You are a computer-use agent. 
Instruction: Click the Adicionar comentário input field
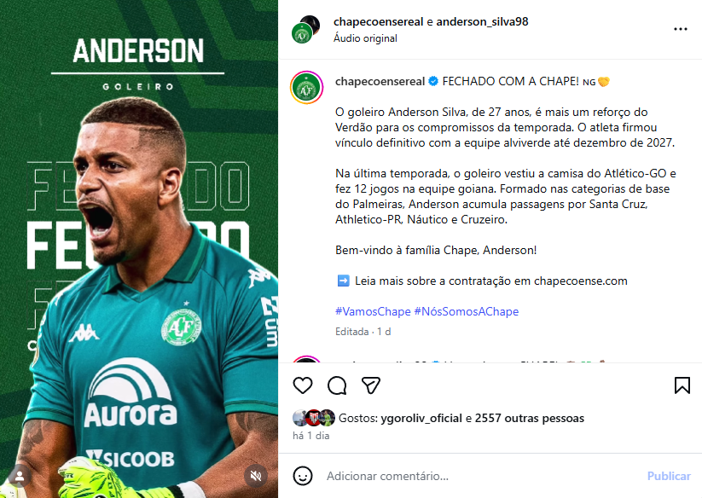481,476
